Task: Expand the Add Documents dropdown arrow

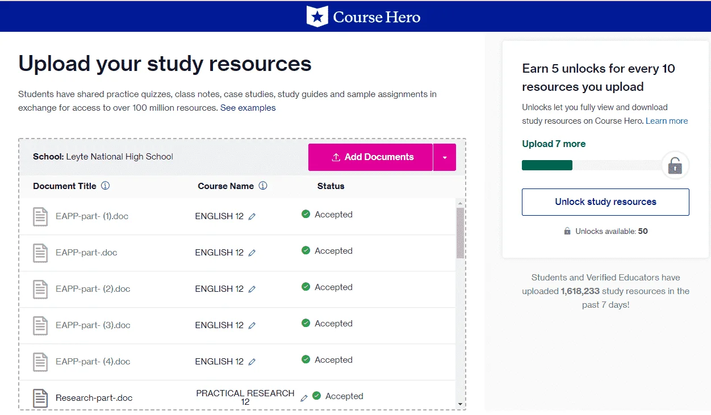Action: click(445, 157)
